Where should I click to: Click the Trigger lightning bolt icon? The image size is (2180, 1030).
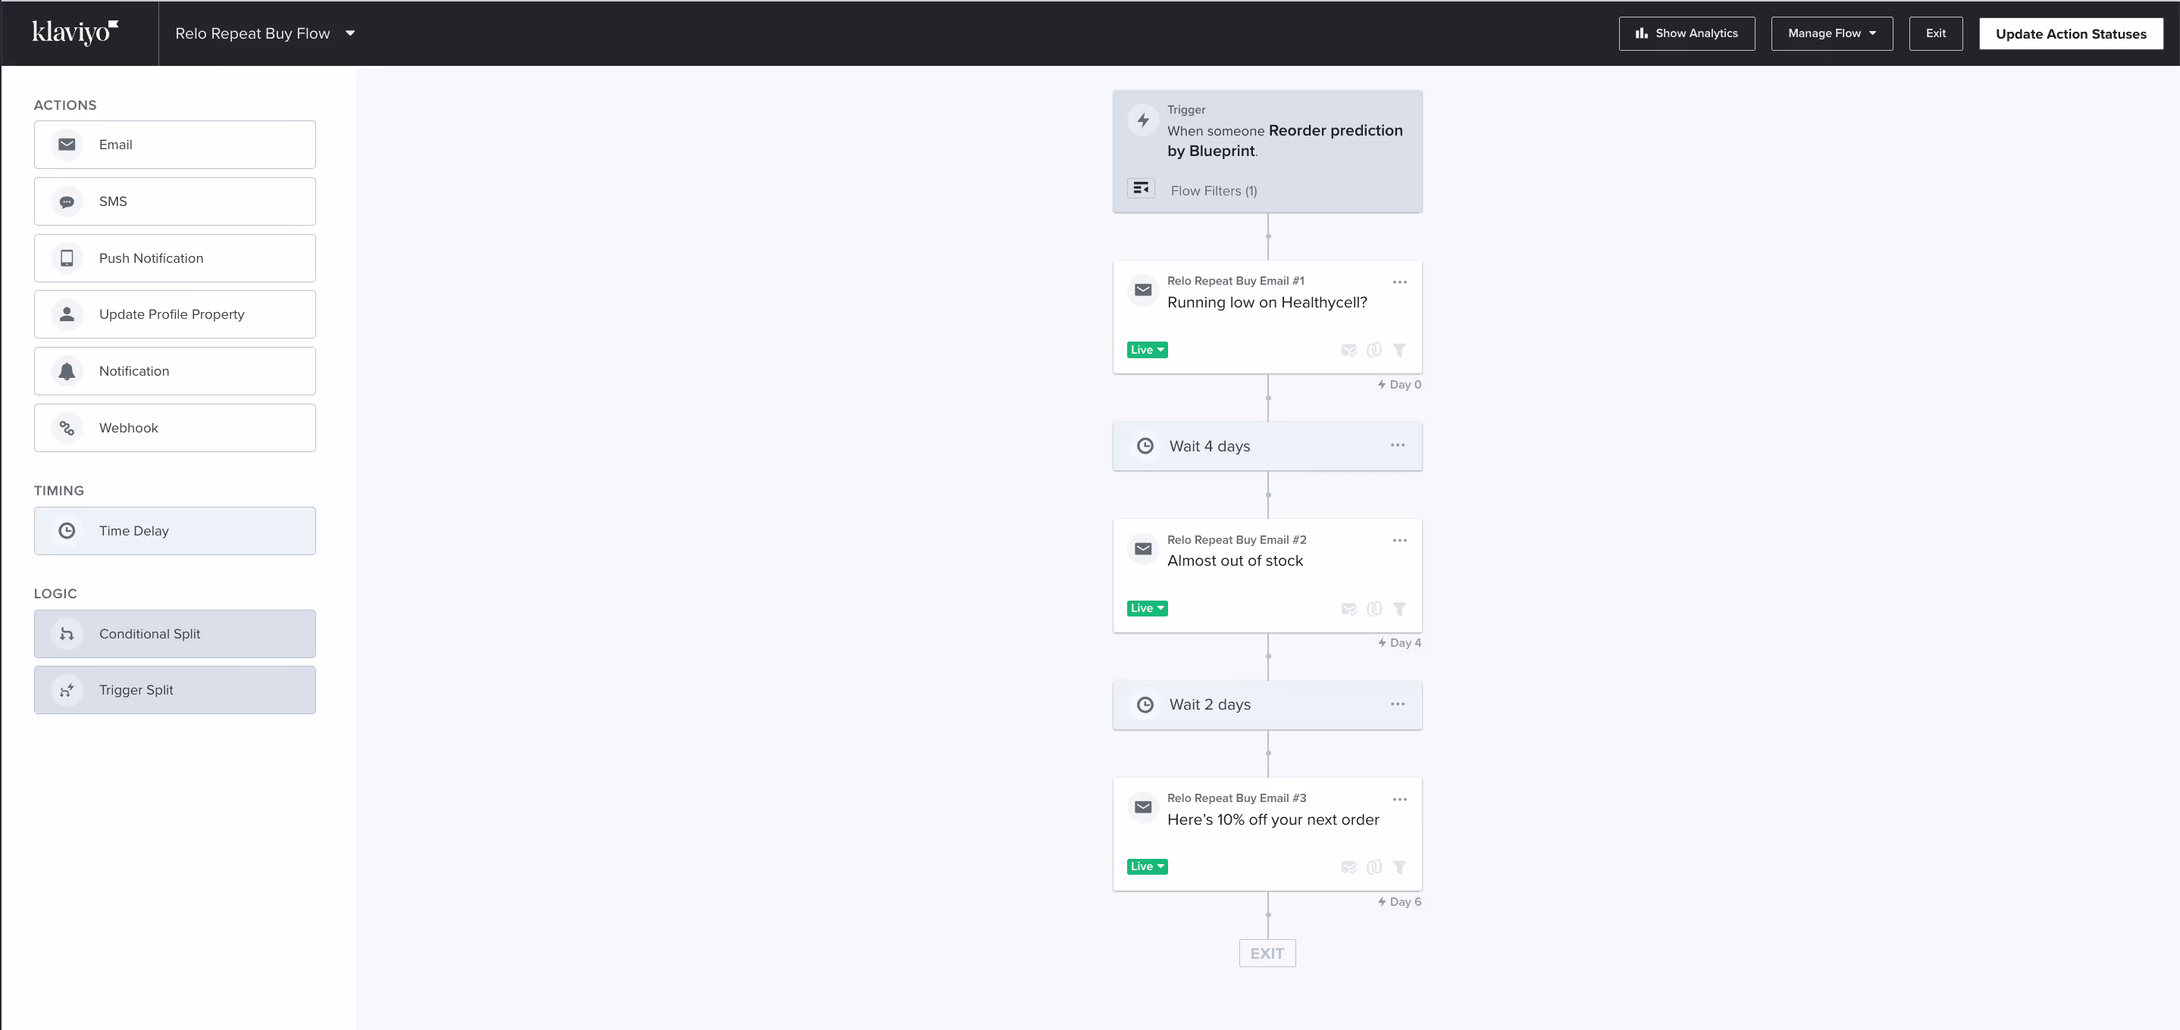coord(1142,120)
